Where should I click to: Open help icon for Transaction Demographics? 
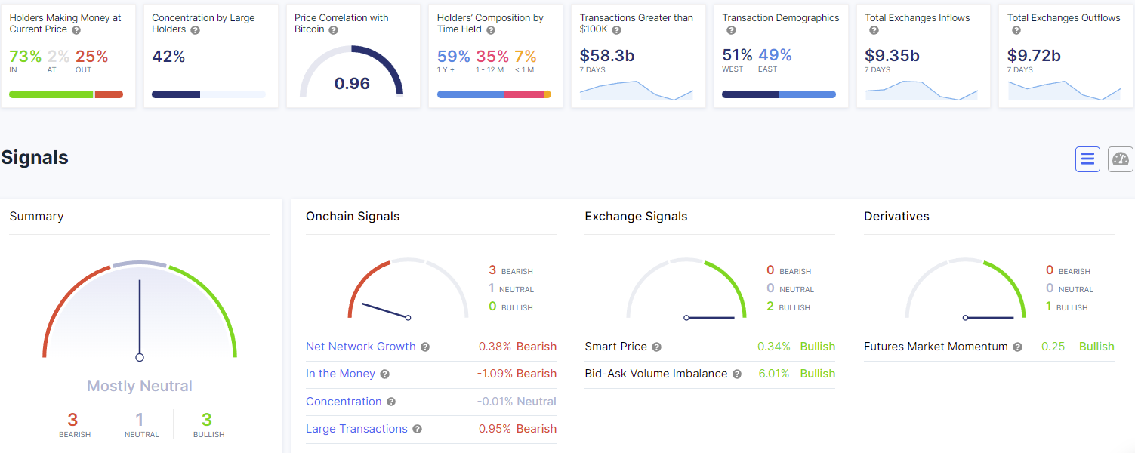click(x=731, y=31)
